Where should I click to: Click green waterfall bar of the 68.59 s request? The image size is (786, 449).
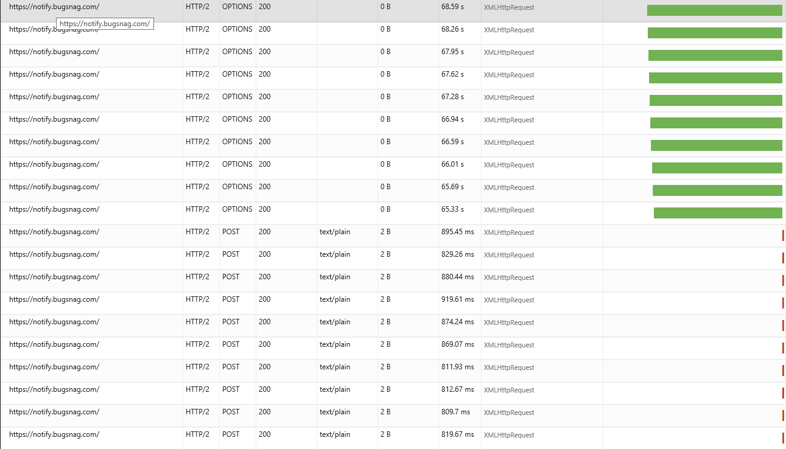coord(715,10)
